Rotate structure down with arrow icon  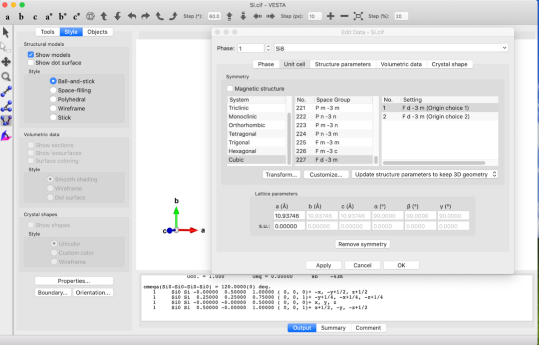click(118, 16)
